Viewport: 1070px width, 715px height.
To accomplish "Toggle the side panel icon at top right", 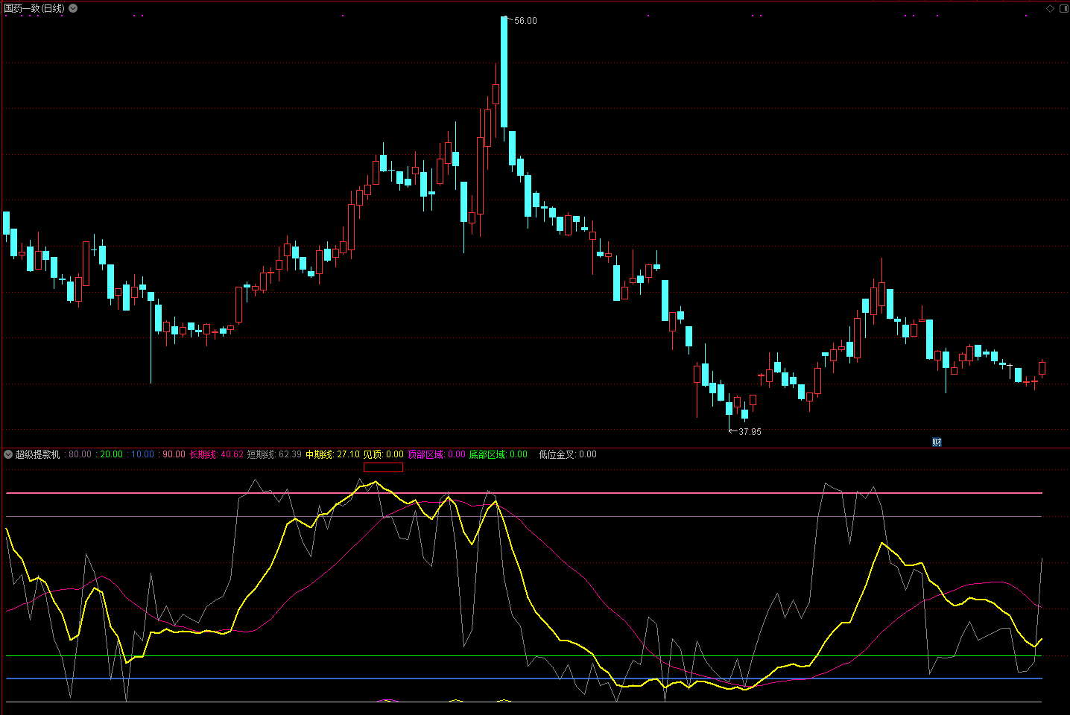I will [x=1063, y=8].
